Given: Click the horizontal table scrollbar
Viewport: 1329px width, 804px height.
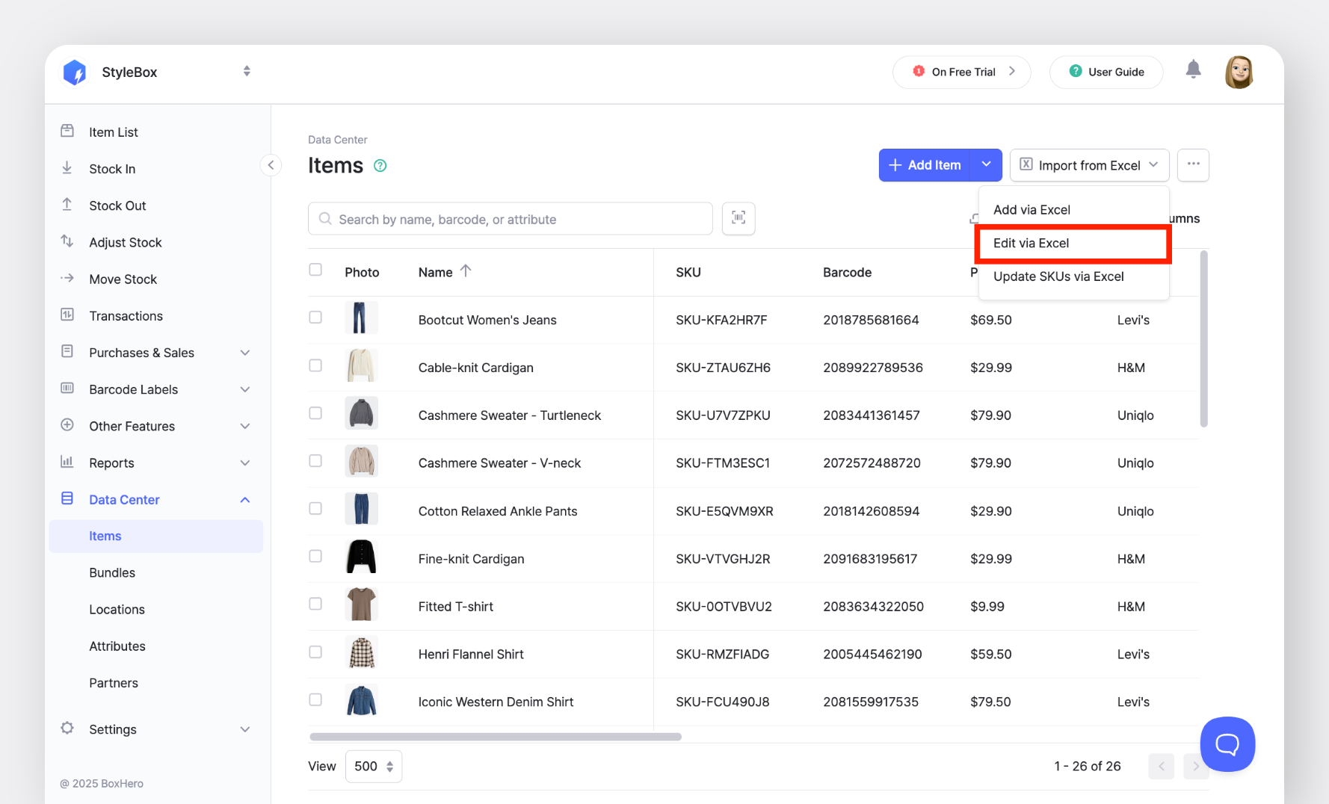Looking at the screenshot, I should (496, 737).
